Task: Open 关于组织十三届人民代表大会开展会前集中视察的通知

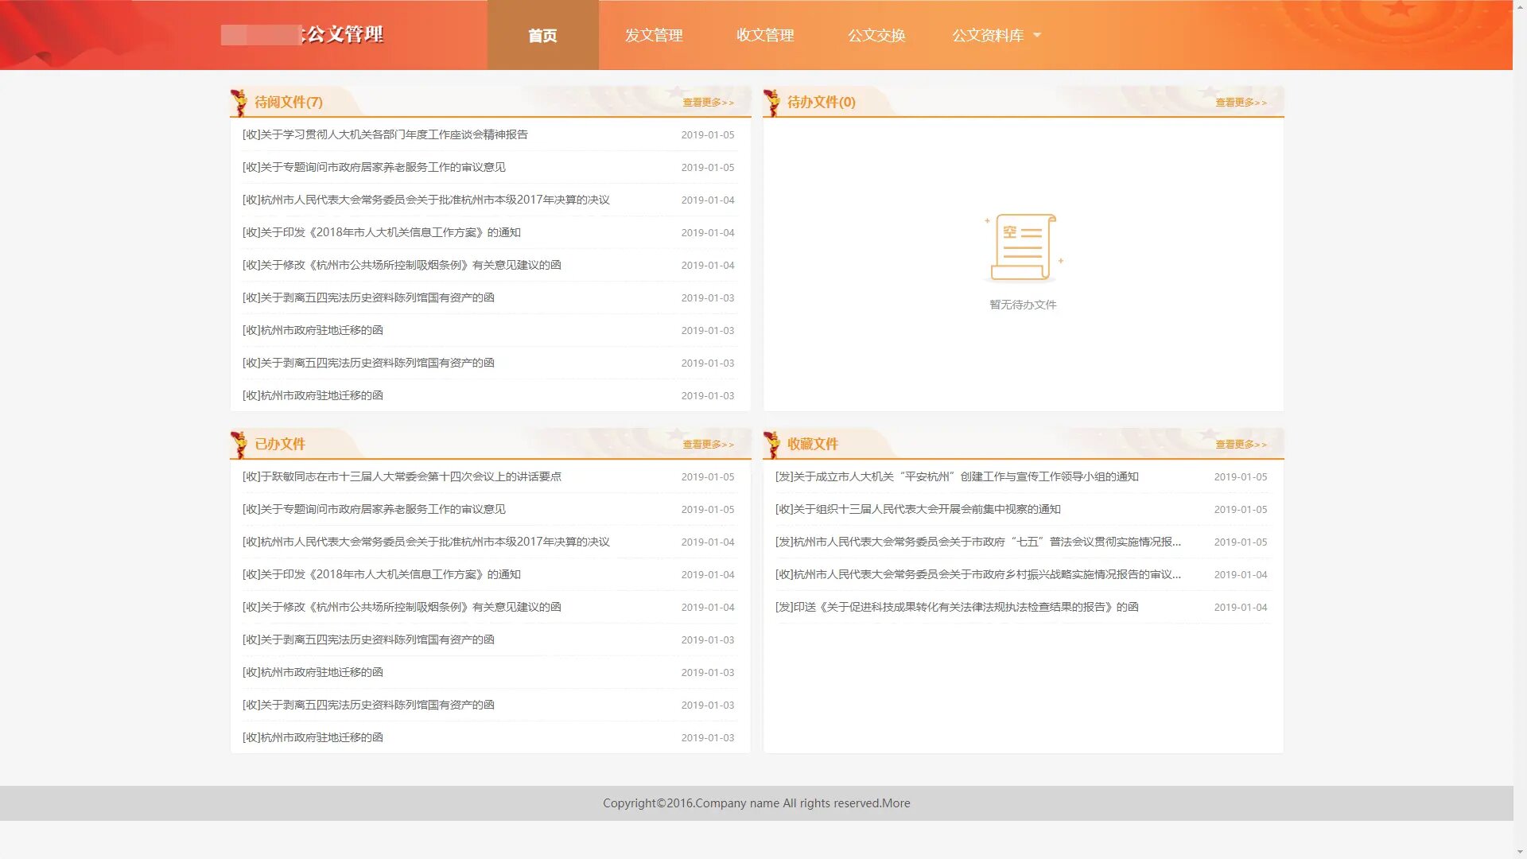Action: pos(918,509)
